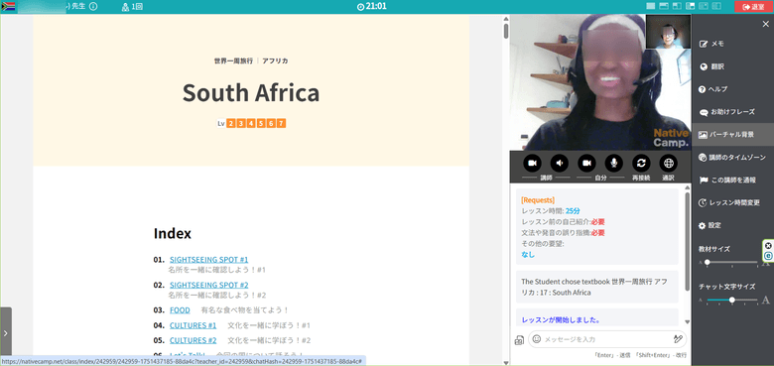Click the 'Student chose textbook' chat message
Screen dimensions: 774x366
[597, 287]
